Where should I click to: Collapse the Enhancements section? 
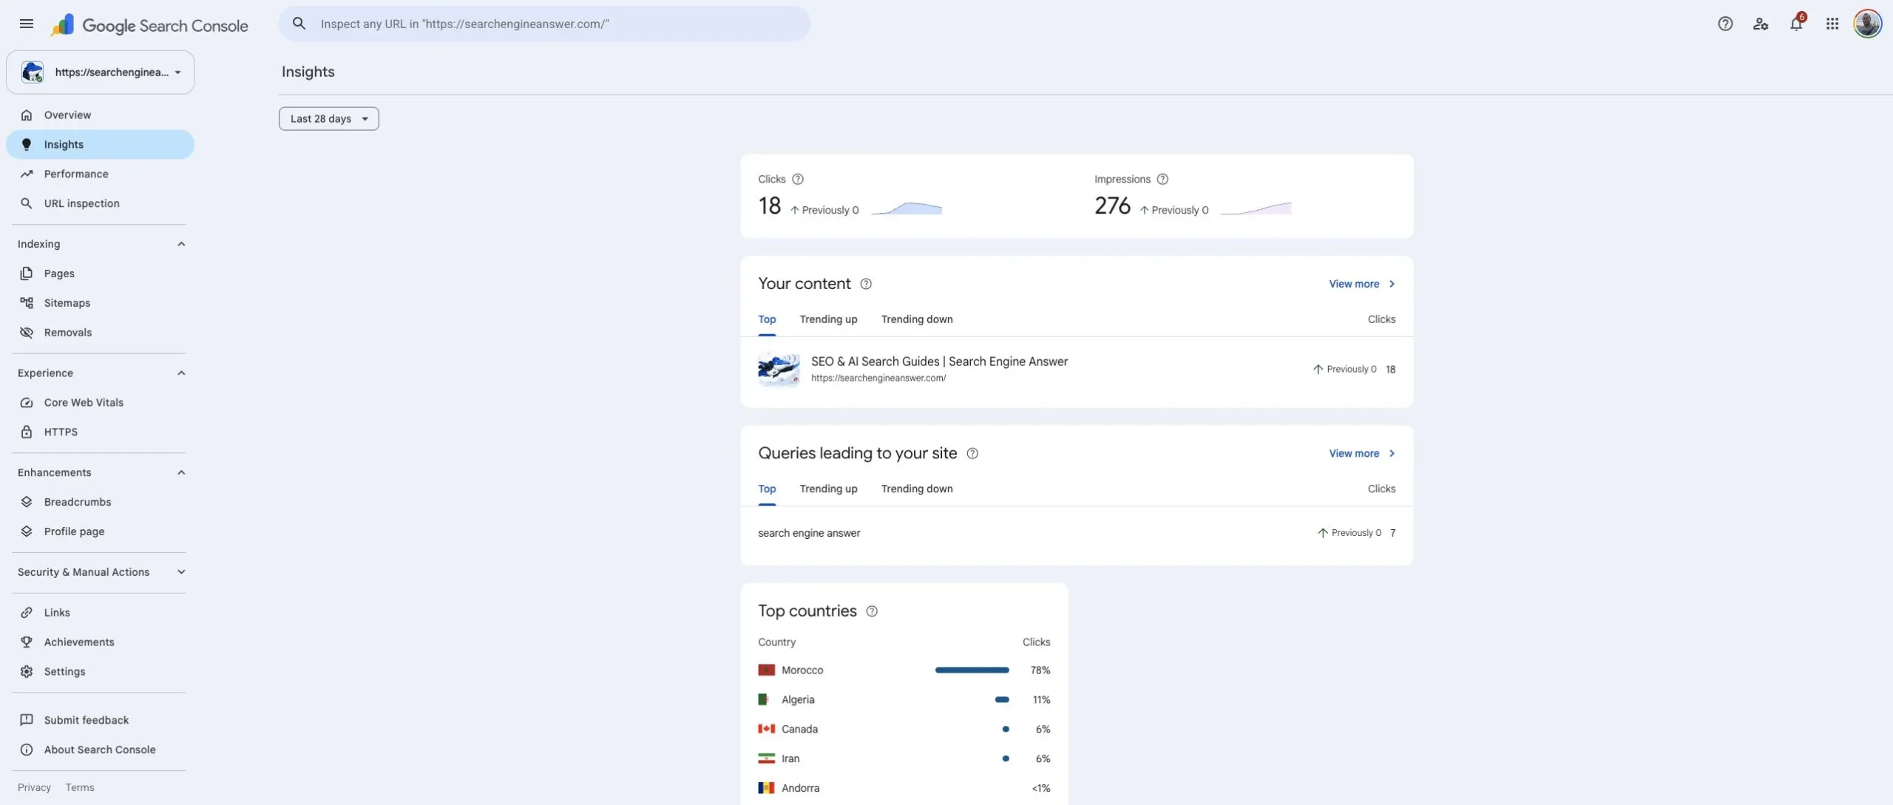pos(181,472)
